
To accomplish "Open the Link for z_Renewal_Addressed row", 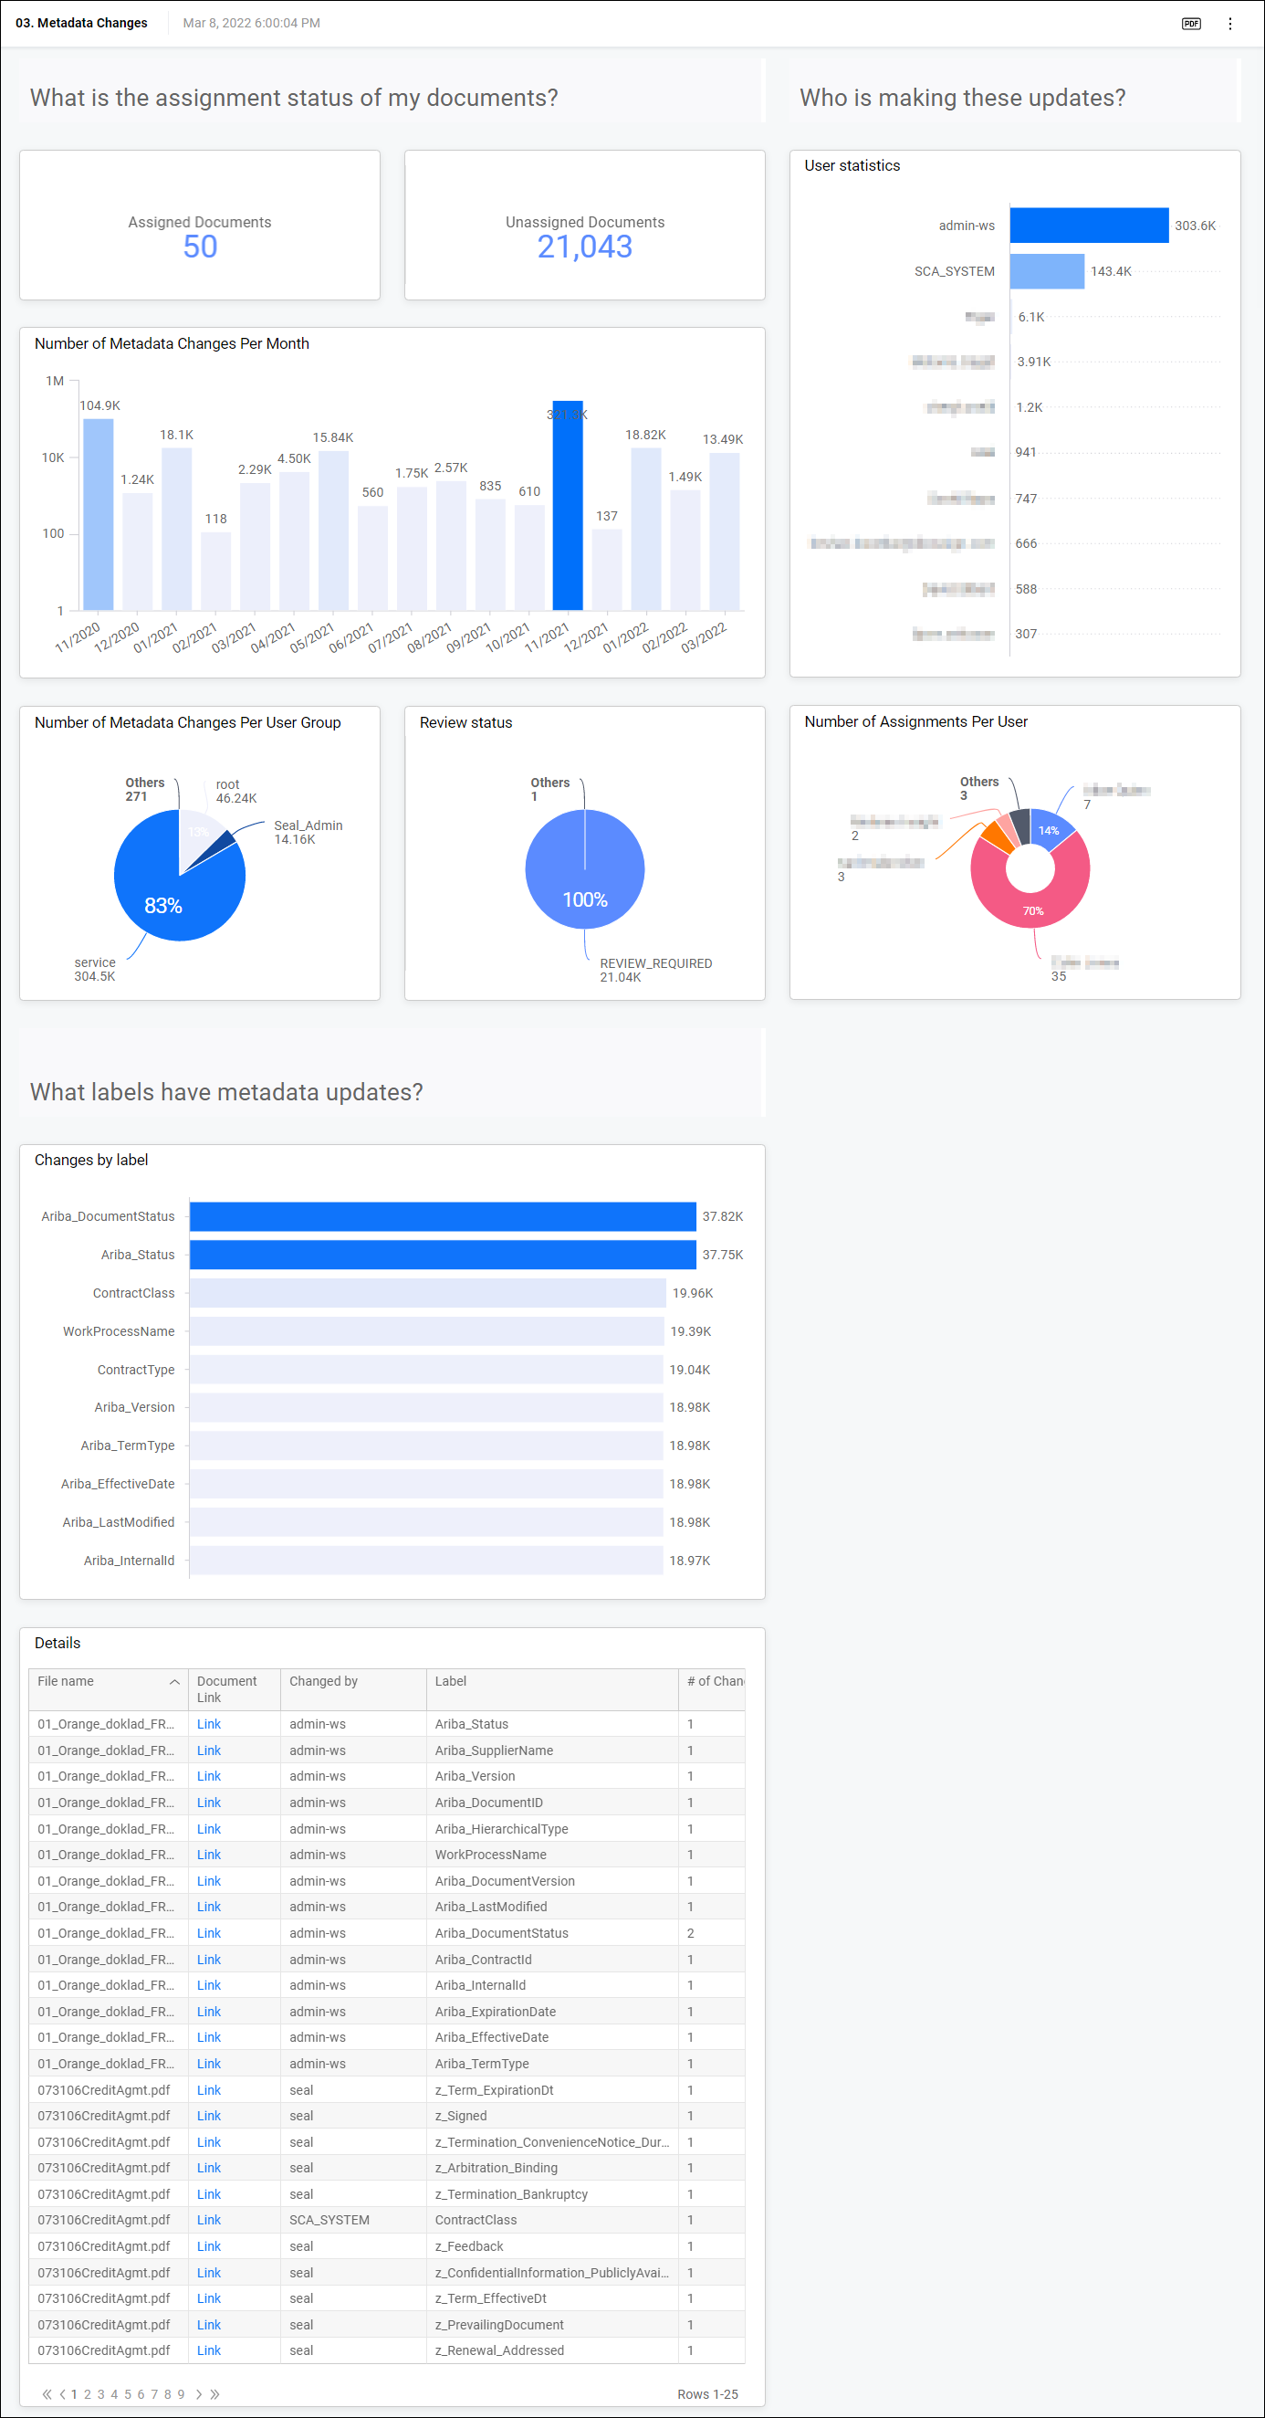I will (208, 2350).
